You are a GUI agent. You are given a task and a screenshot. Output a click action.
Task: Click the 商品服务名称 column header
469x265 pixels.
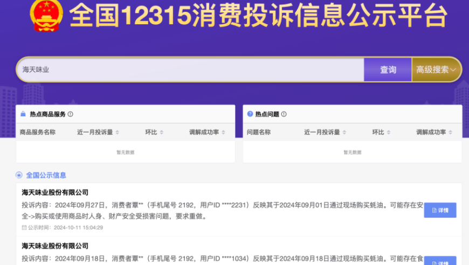pos(38,132)
